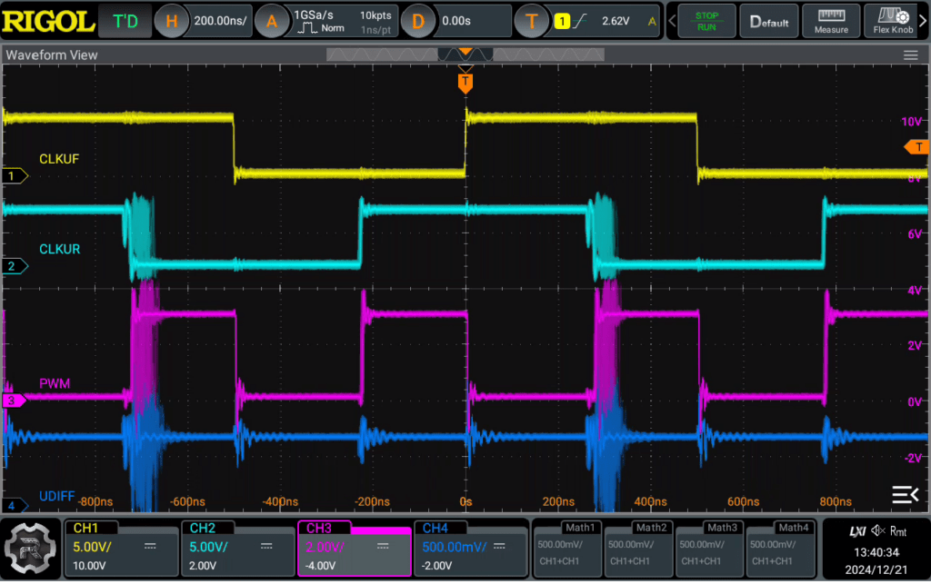The height and width of the screenshot is (584, 931).
Task: Toggle the STOP/RUN acquisition button
Action: 706,22
